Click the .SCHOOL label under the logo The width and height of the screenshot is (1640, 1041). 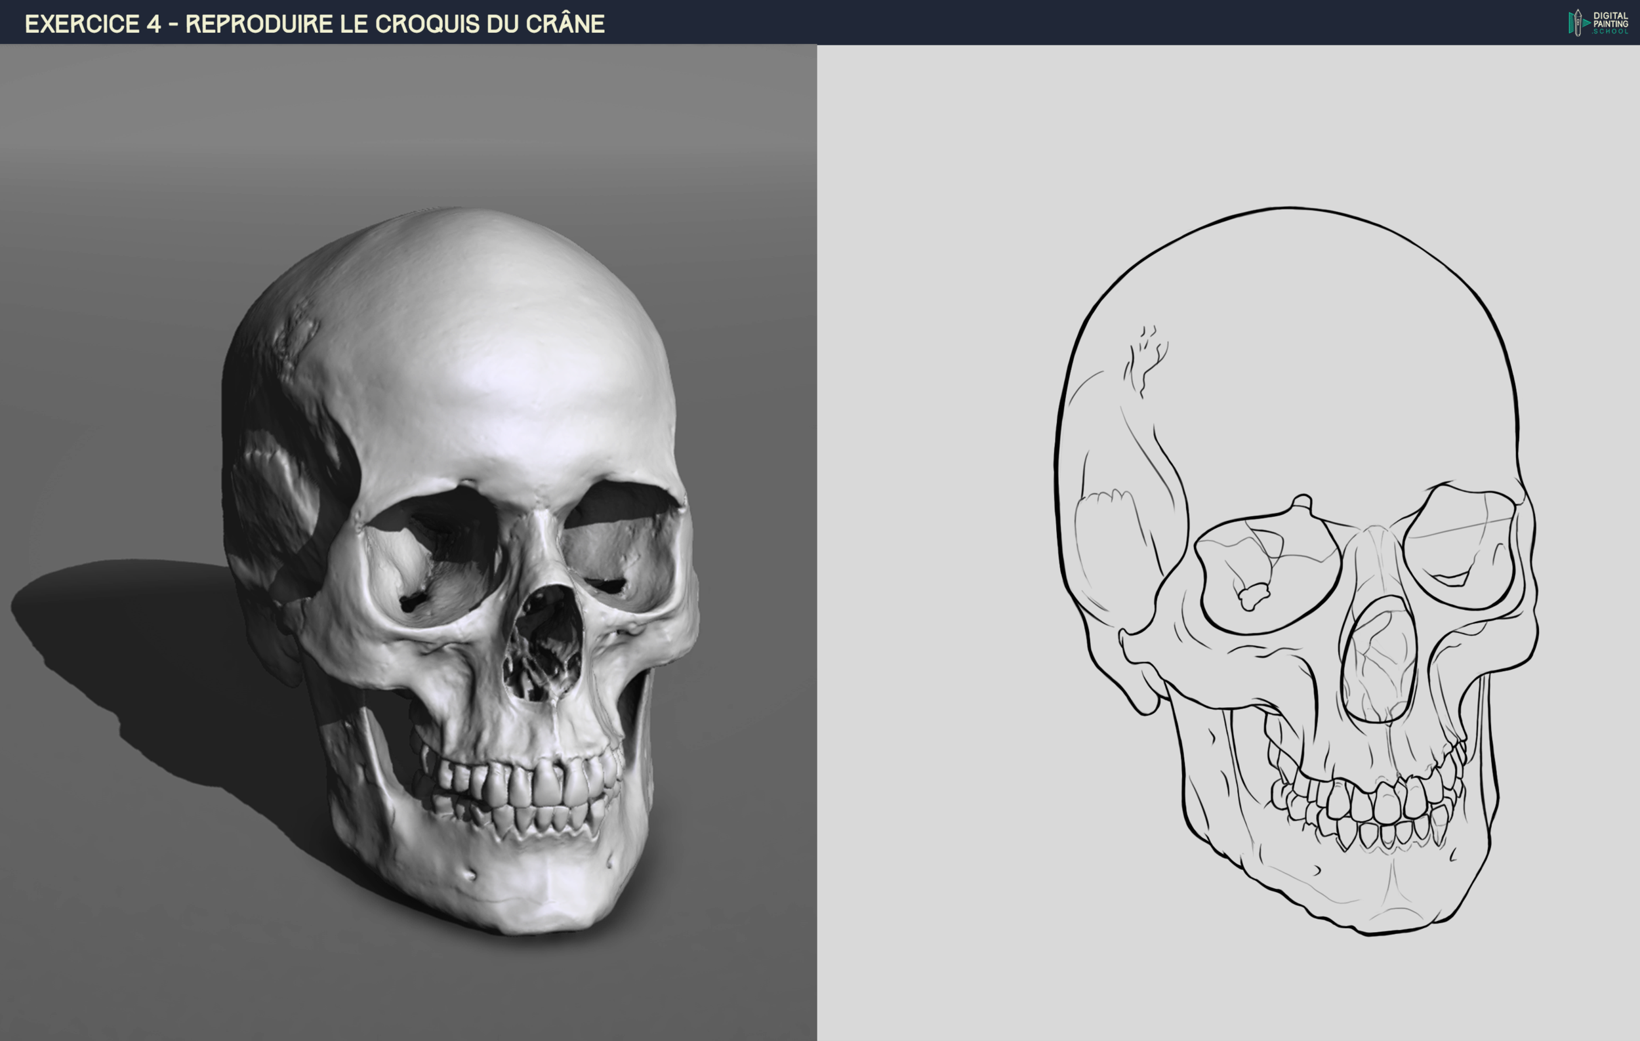coord(1612,32)
